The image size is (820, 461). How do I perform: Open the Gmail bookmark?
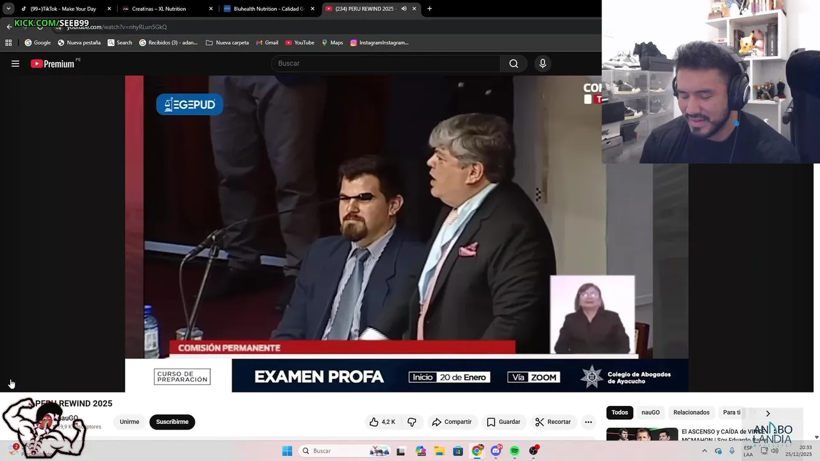click(267, 43)
